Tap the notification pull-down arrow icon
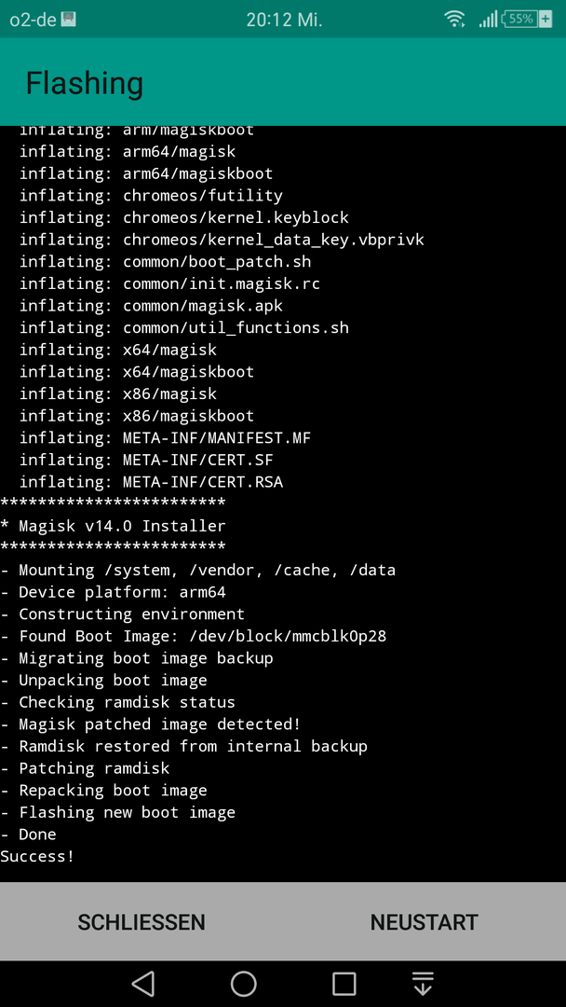The height and width of the screenshot is (1007, 566). pyautogui.click(x=423, y=984)
